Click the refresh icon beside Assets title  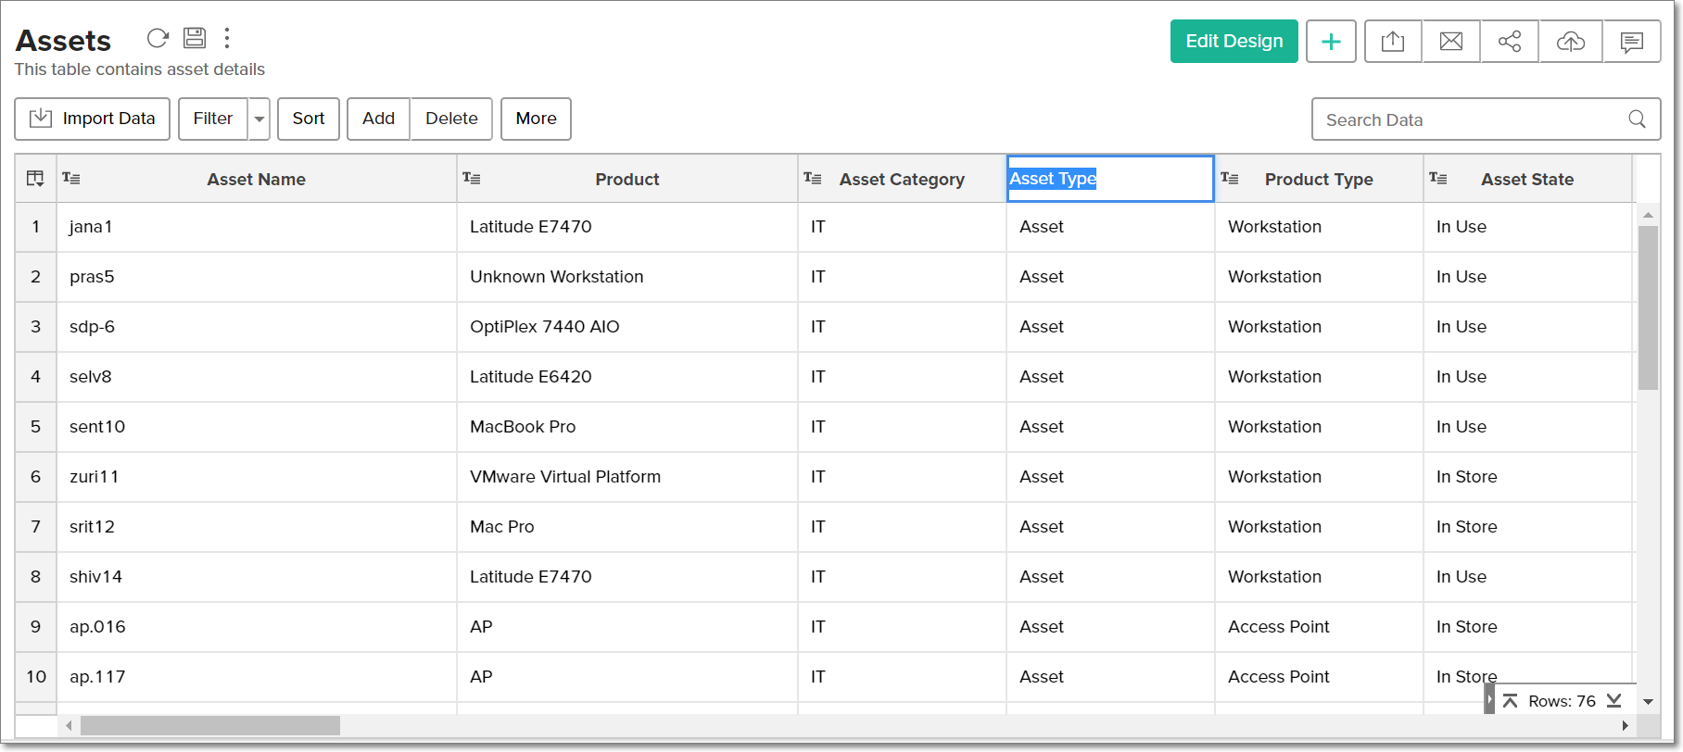[158, 38]
